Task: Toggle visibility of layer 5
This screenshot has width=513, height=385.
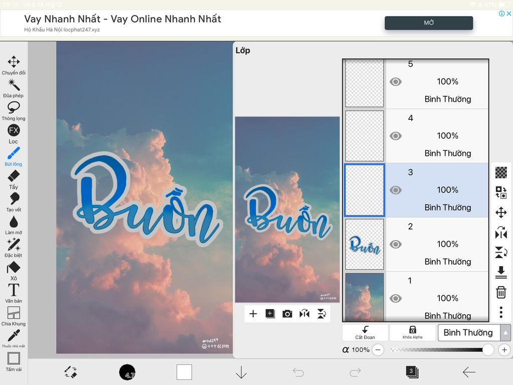Action: click(x=396, y=82)
